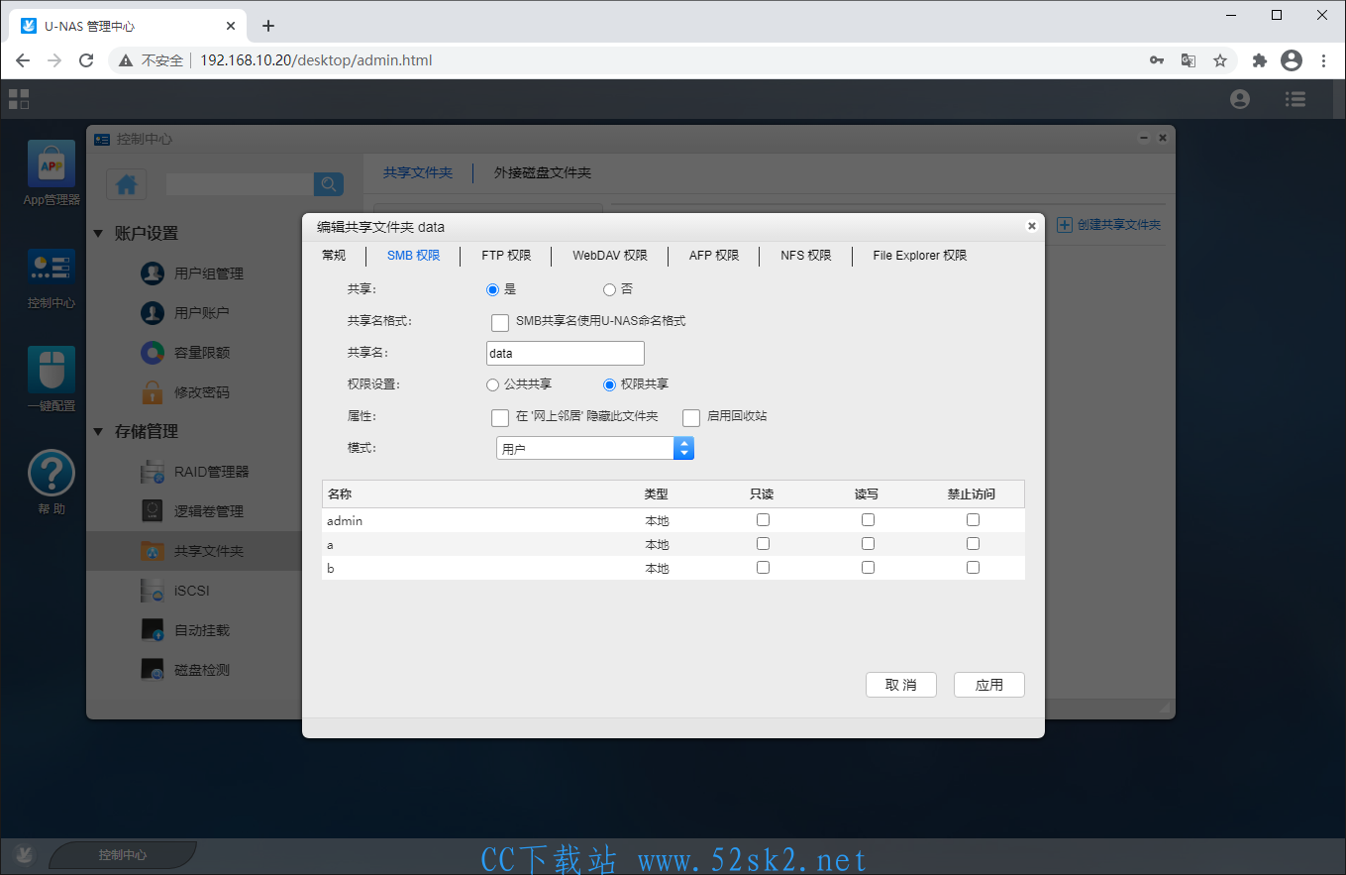This screenshot has height=875, width=1346.
Task: Choose 公共共享 permission setting
Action: pyautogui.click(x=492, y=384)
